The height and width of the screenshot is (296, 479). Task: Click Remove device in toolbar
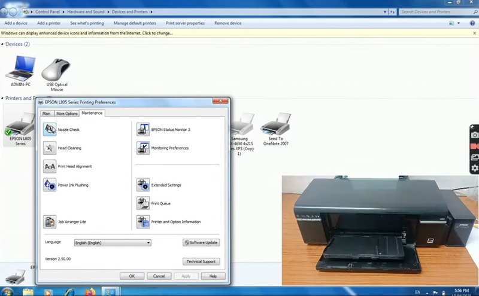228,23
